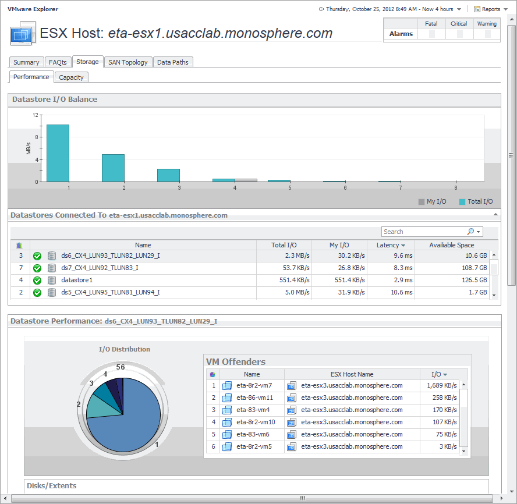Click host icon in eta-86-vm11 row
Image resolution: width=517 pixels, height=504 pixels.
pos(292,397)
